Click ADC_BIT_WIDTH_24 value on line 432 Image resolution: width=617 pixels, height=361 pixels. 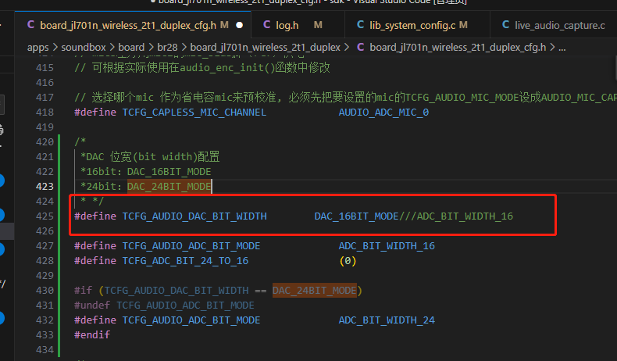[387, 320]
